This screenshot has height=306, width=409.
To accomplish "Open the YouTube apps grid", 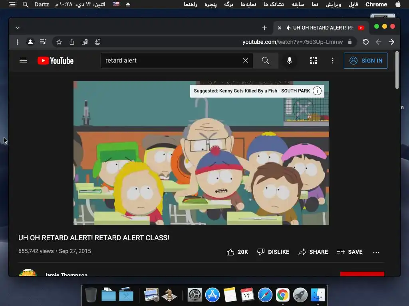I will tap(314, 61).
